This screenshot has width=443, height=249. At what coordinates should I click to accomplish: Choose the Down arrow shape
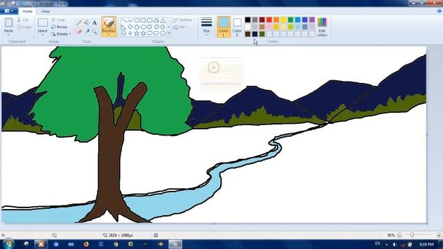point(124,33)
